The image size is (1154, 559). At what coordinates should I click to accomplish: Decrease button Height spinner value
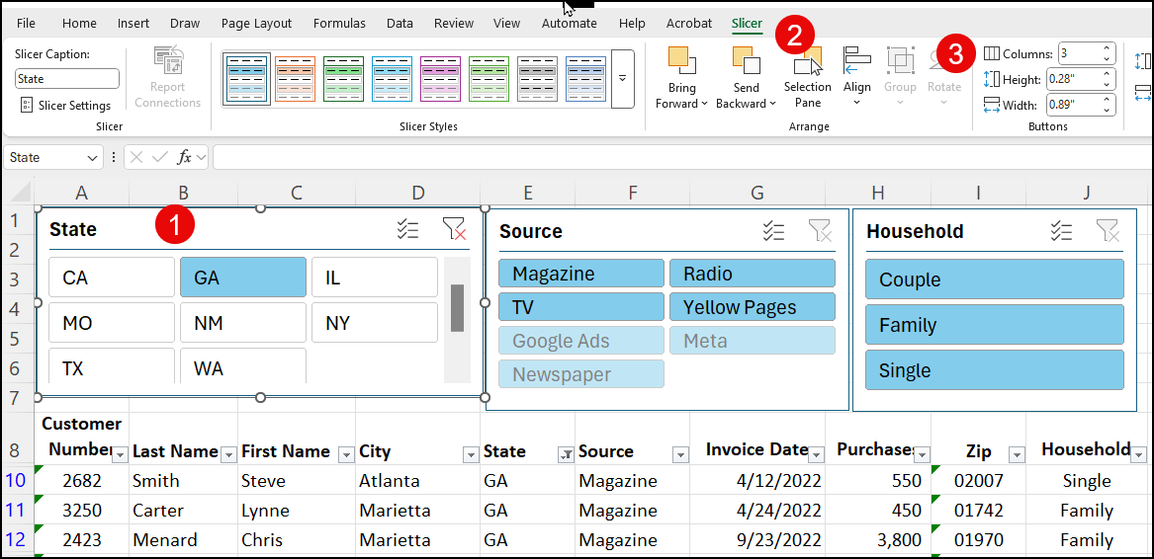click(1107, 84)
